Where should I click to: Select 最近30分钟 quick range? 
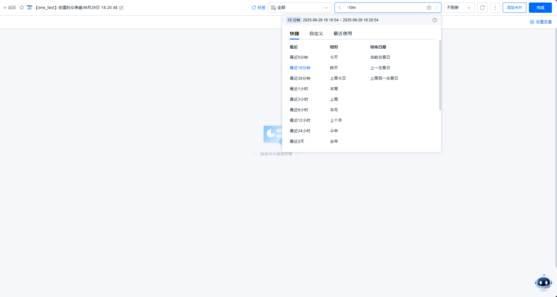[300, 78]
